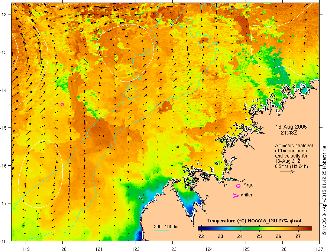Click the Temperature NOAA15_L3U title text

click(255, 221)
